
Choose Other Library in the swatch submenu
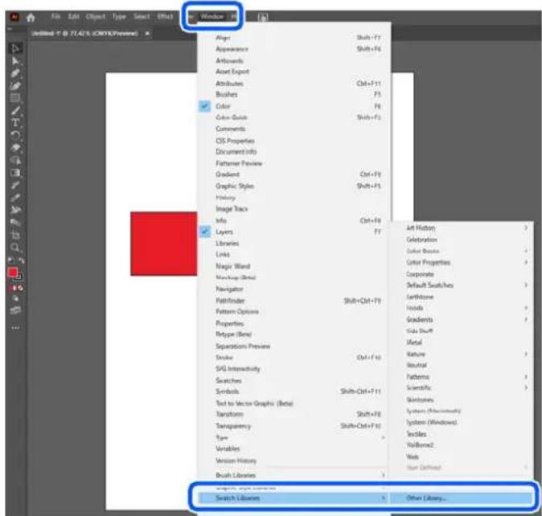pos(462,498)
